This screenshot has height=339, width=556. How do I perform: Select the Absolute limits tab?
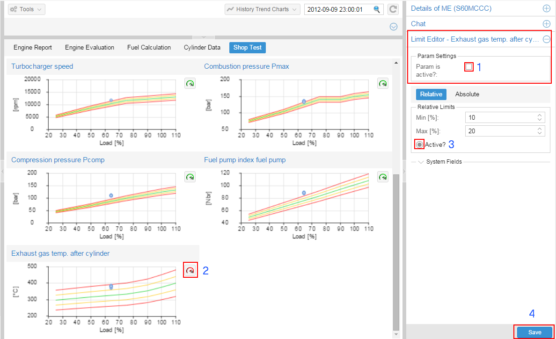(467, 94)
